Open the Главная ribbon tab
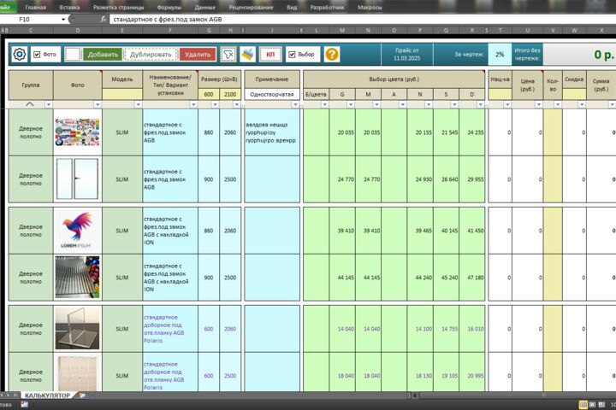This screenshot has height=410, width=616. pos(35,7)
